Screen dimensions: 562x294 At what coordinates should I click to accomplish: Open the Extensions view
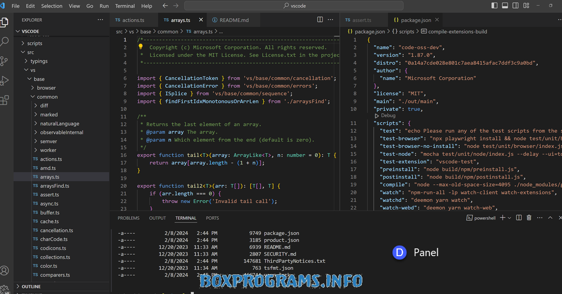pyautogui.click(x=5, y=100)
